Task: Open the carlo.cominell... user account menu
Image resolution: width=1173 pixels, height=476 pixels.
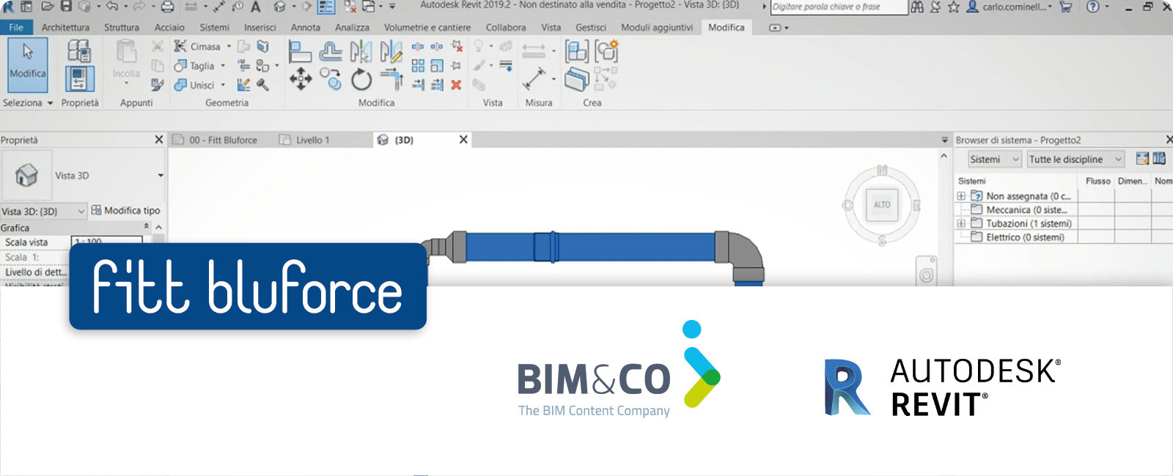Action: (x=1010, y=7)
